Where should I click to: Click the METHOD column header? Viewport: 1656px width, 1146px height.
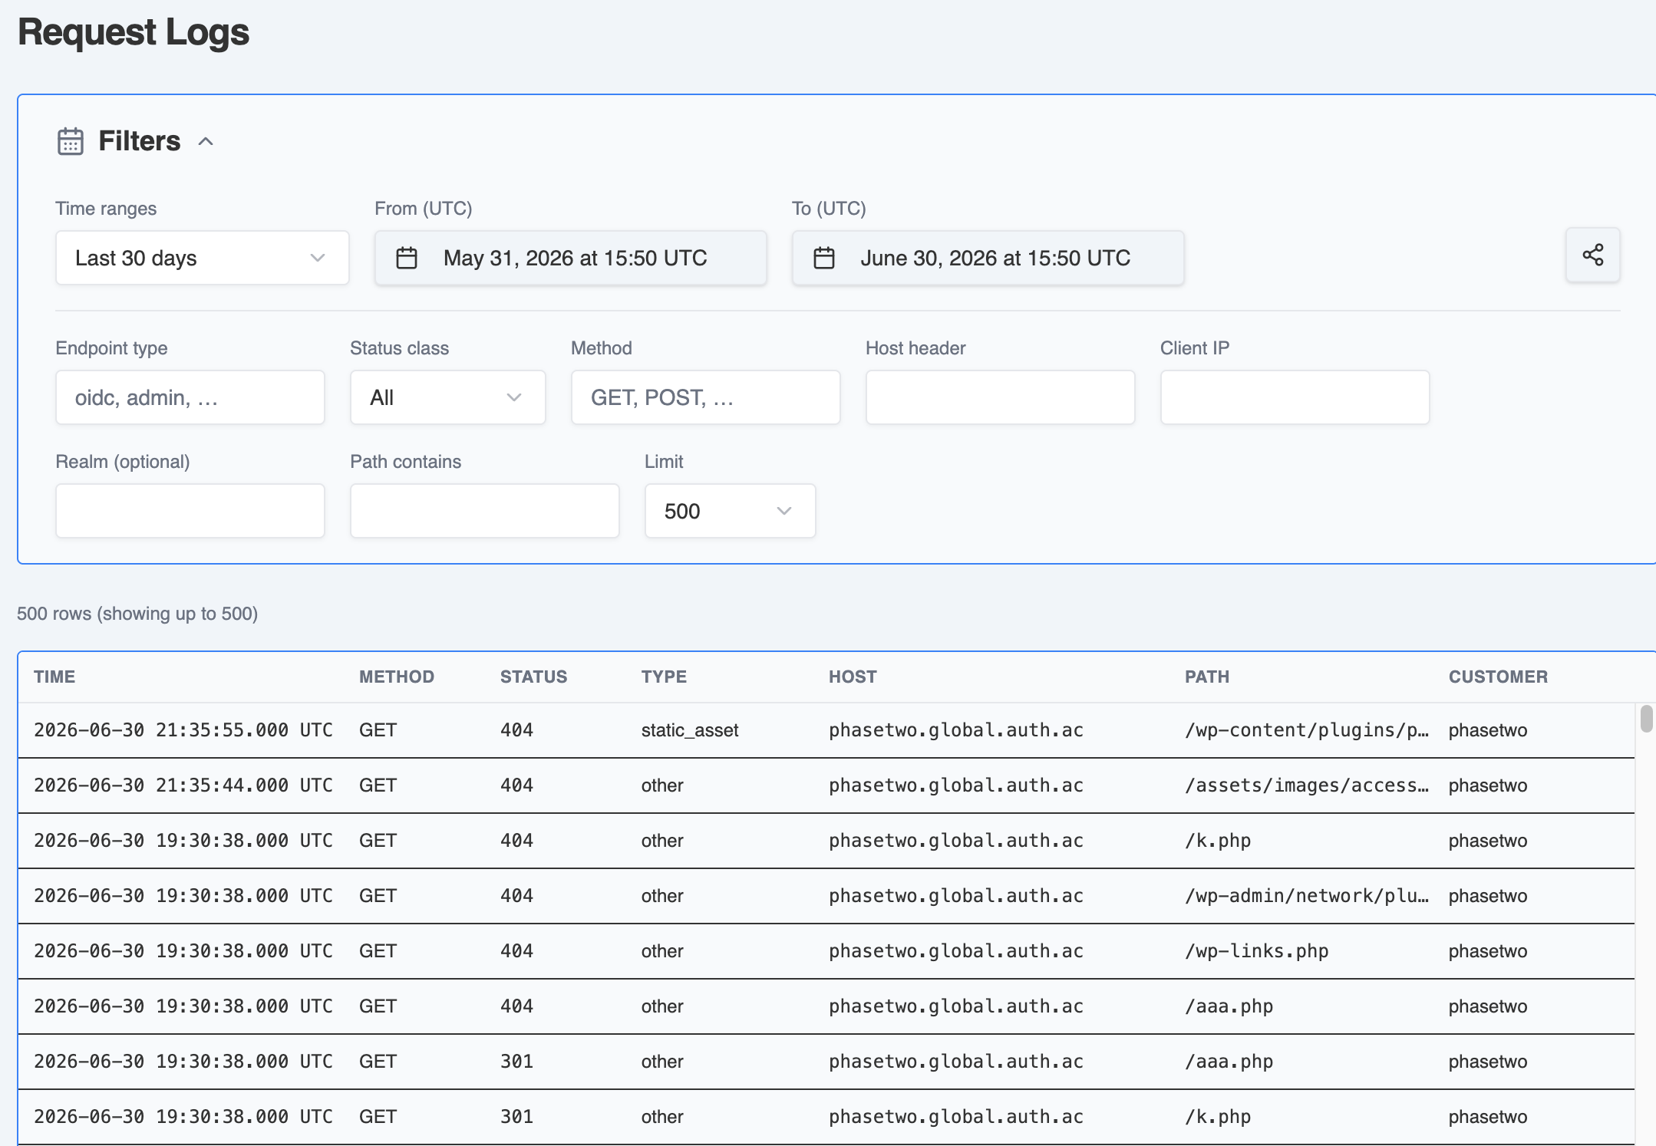point(397,677)
